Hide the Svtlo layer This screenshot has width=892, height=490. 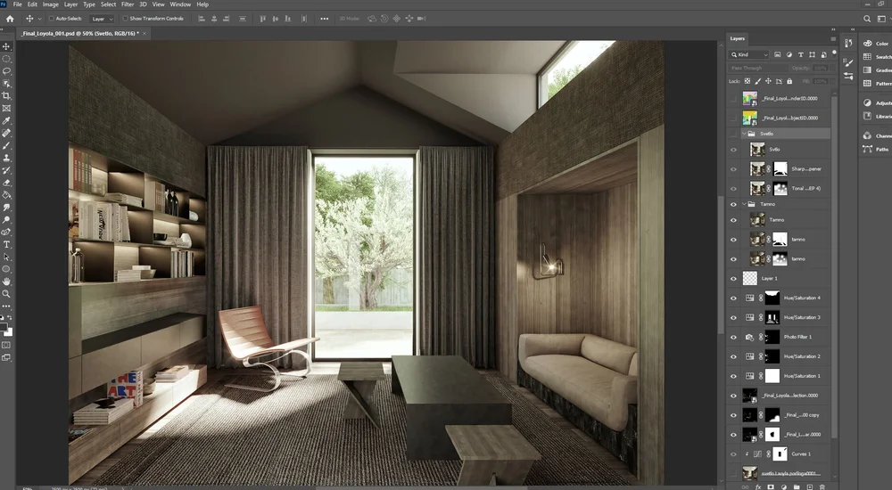pos(733,150)
